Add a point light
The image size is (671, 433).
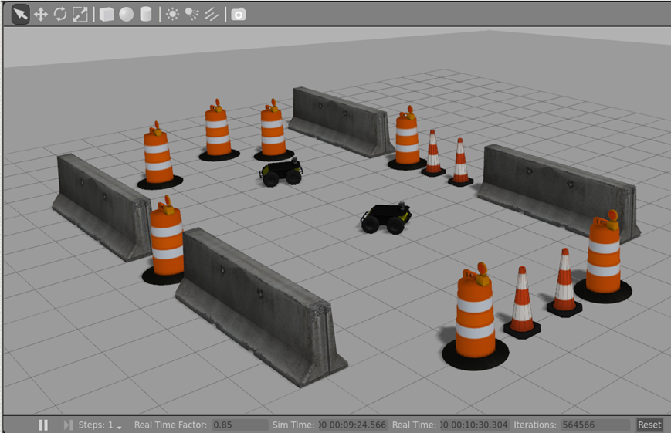pos(172,15)
